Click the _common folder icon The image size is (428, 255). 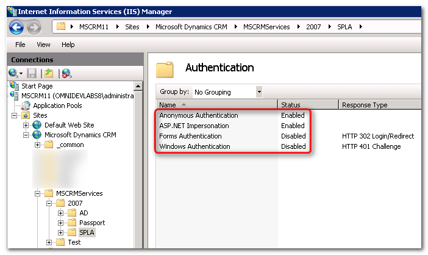click(49, 145)
